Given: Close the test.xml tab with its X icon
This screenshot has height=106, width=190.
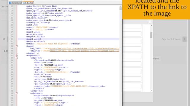Looking at the screenshot, I should (32, 3).
